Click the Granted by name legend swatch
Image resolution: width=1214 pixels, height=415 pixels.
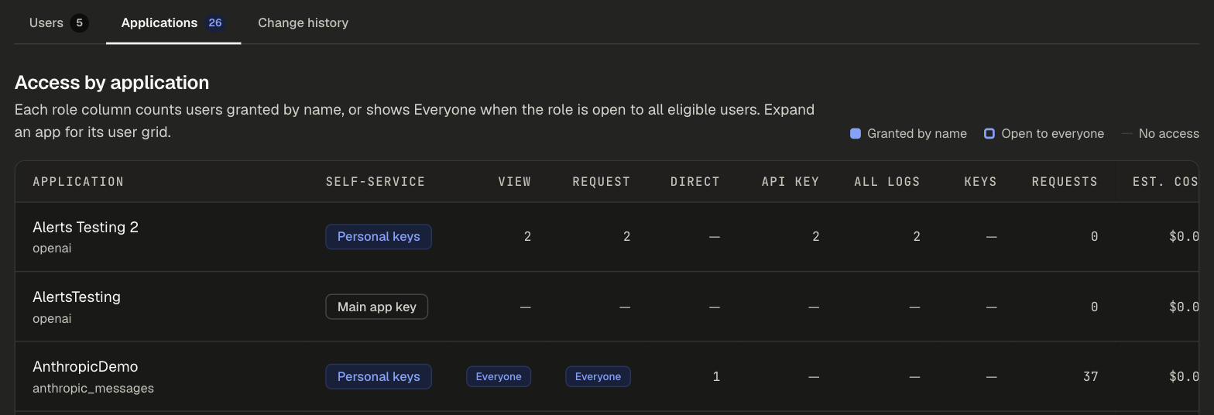click(x=856, y=133)
